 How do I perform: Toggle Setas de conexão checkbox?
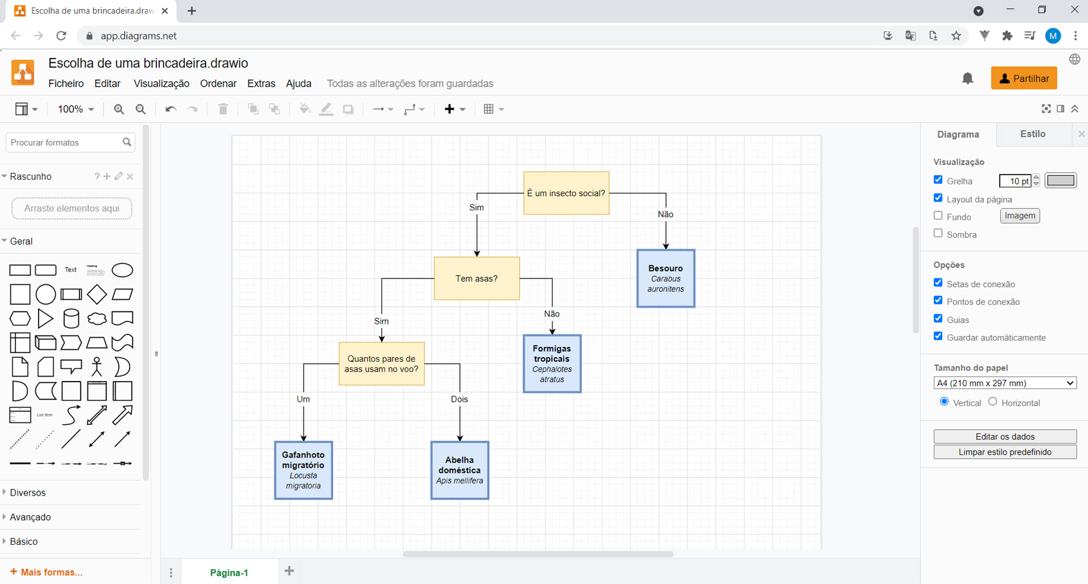point(938,282)
